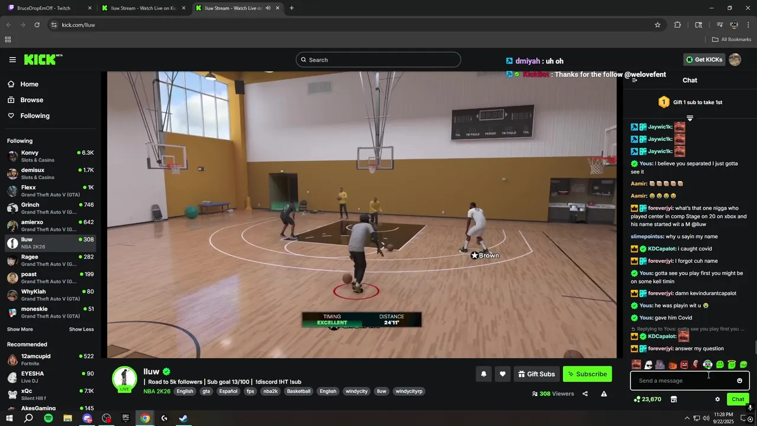Open Grinch's channel in Following list
The image size is (757, 426).
pos(50,208)
